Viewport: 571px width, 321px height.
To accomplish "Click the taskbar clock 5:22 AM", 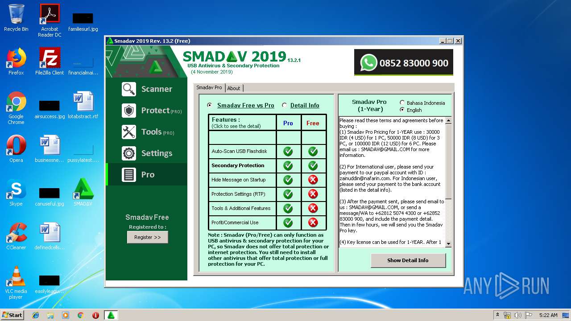I will 548,315.
